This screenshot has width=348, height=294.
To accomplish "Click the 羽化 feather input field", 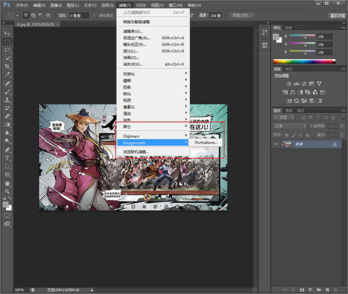I will (x=78, y=16).
